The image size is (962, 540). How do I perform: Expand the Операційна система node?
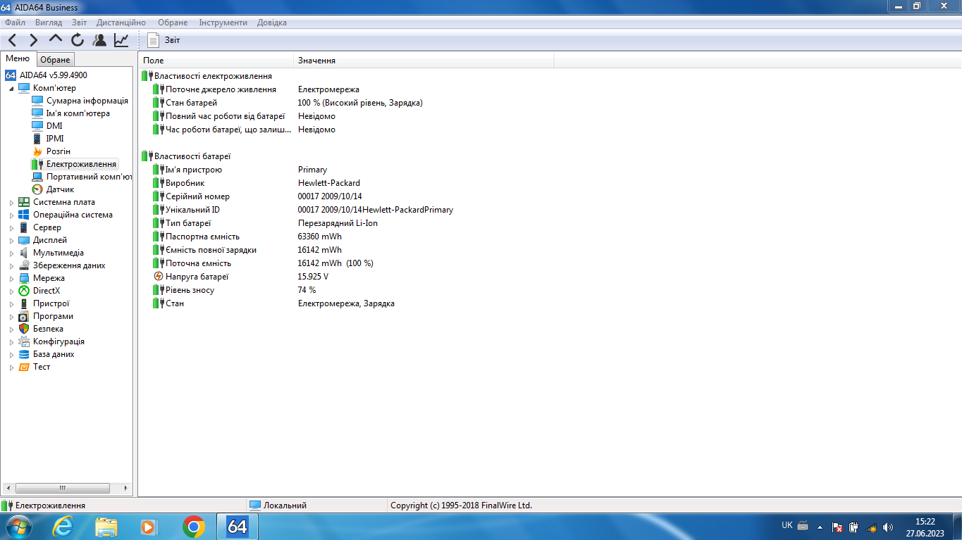click(x=11, y=215)
